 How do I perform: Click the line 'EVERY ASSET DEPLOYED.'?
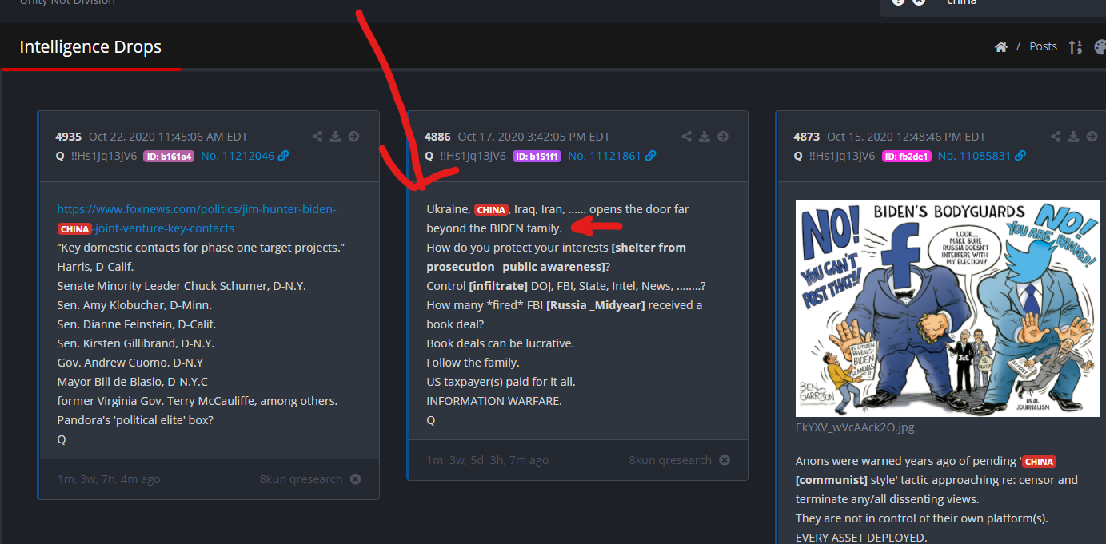coord(861,538)
